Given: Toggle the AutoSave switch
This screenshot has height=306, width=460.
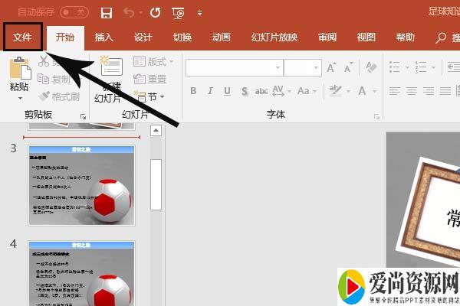Looking at the screenshot, I should pyautogui.click(x=74, y=12).
